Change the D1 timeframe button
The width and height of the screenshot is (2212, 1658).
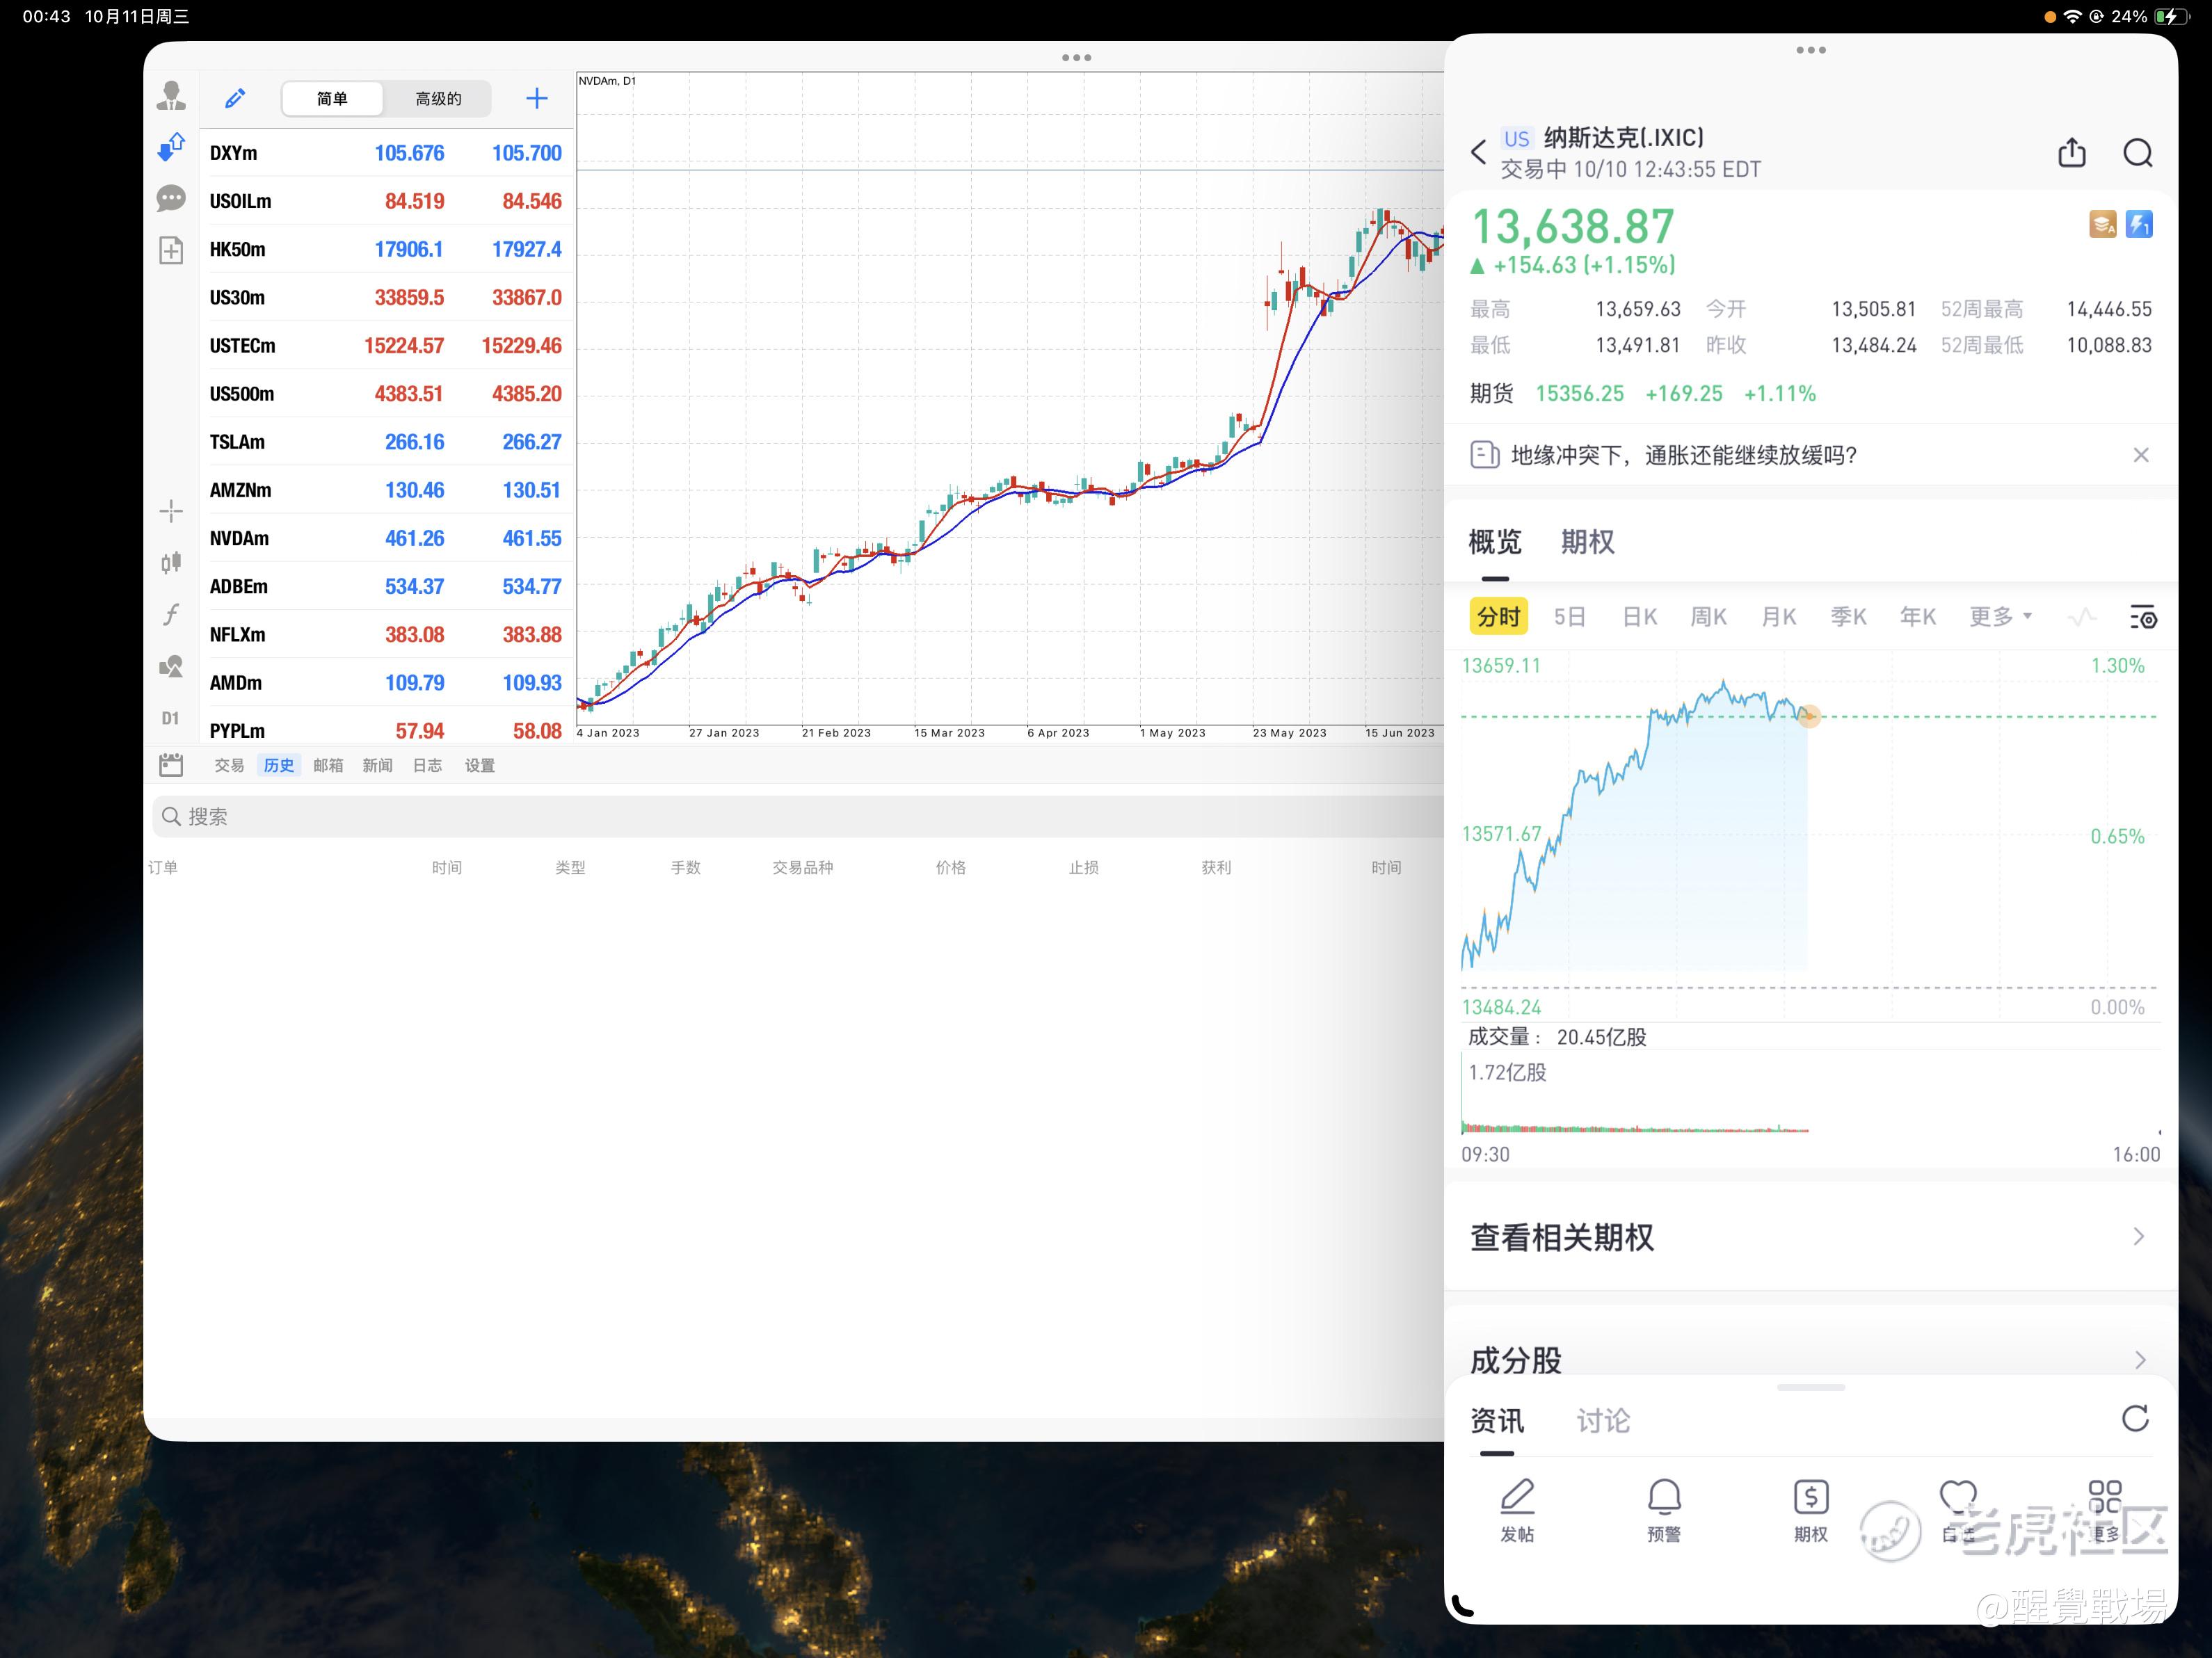[171, 718]
